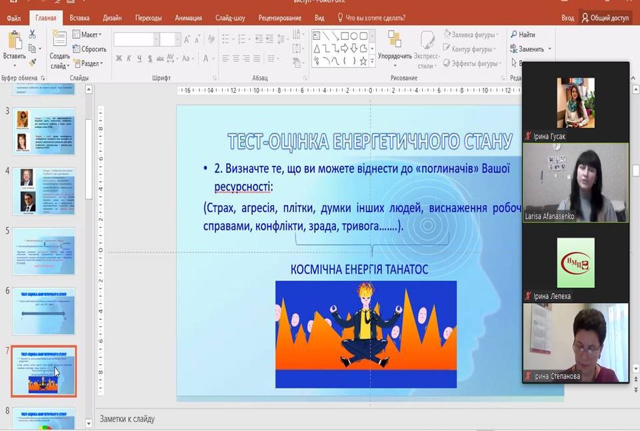This screenshot has width=640, height=431.
Task: Pick the Oval shape in gallery
Action: [x=354, y=36]
